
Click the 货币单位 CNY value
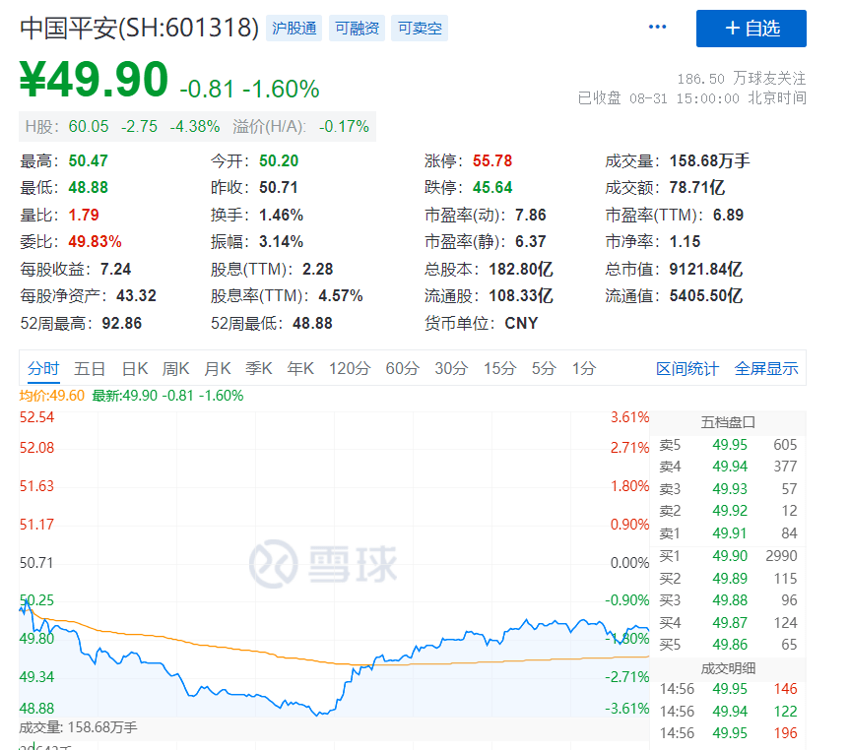pyautogui.click(x=521, y=324)
